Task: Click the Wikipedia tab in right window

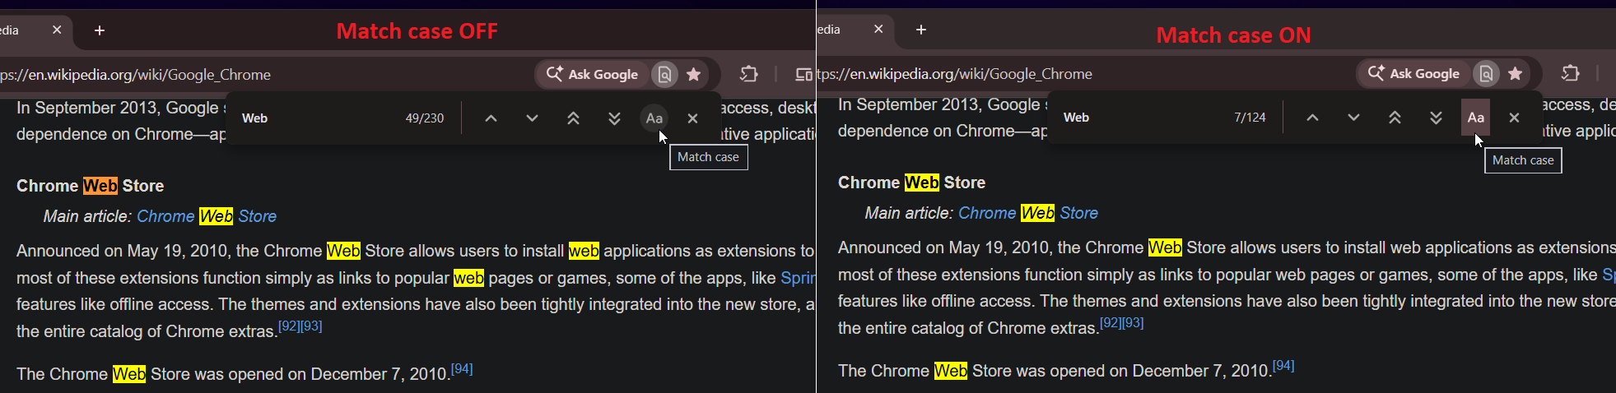Action: [x=856, y=30]
